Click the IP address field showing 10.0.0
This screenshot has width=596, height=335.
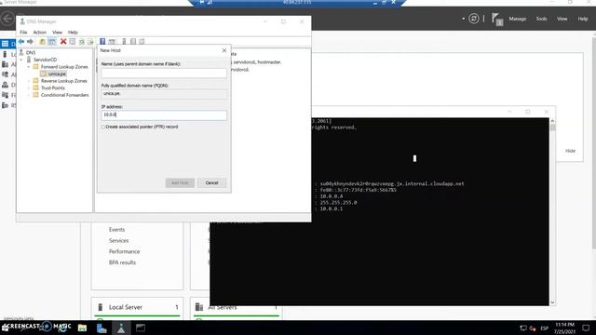(164, 114)
